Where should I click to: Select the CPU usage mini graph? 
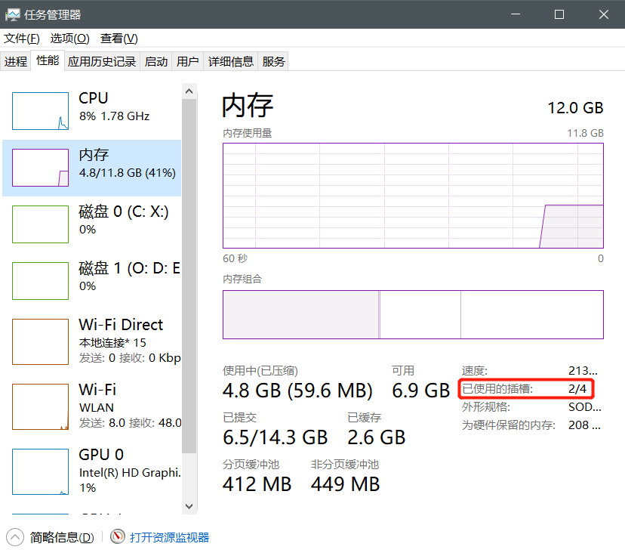(x=40, y=111)
